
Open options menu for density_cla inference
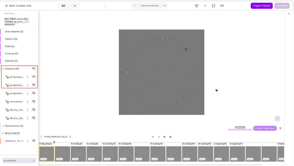(28, 110)
